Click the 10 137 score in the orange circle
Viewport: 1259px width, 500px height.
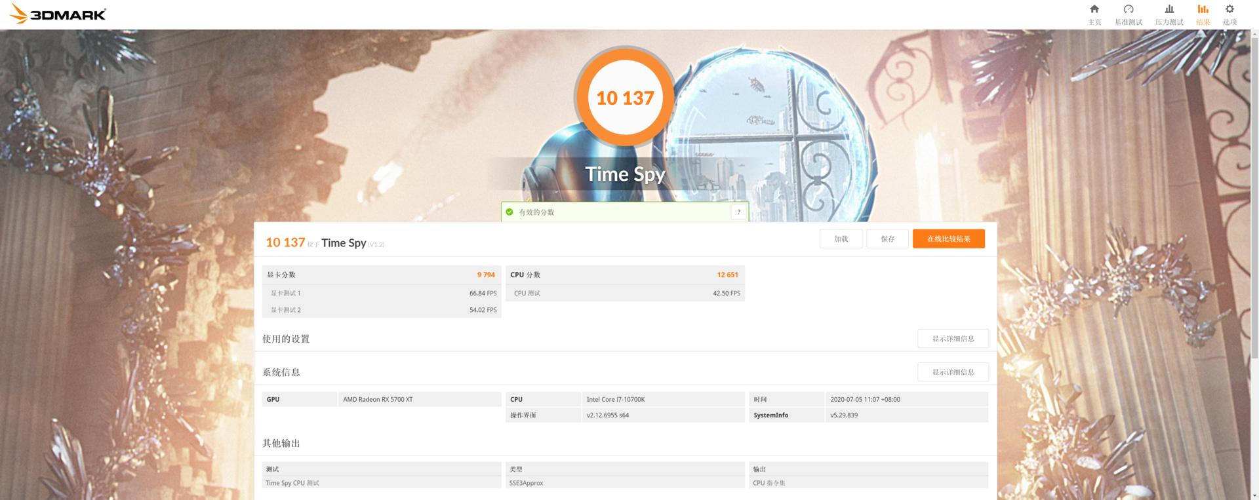pyautogui.click(x=625, y=98)
